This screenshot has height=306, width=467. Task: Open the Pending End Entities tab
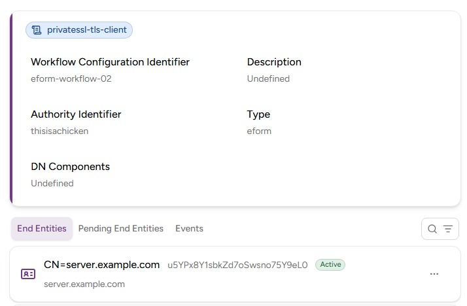click(120, 229)
